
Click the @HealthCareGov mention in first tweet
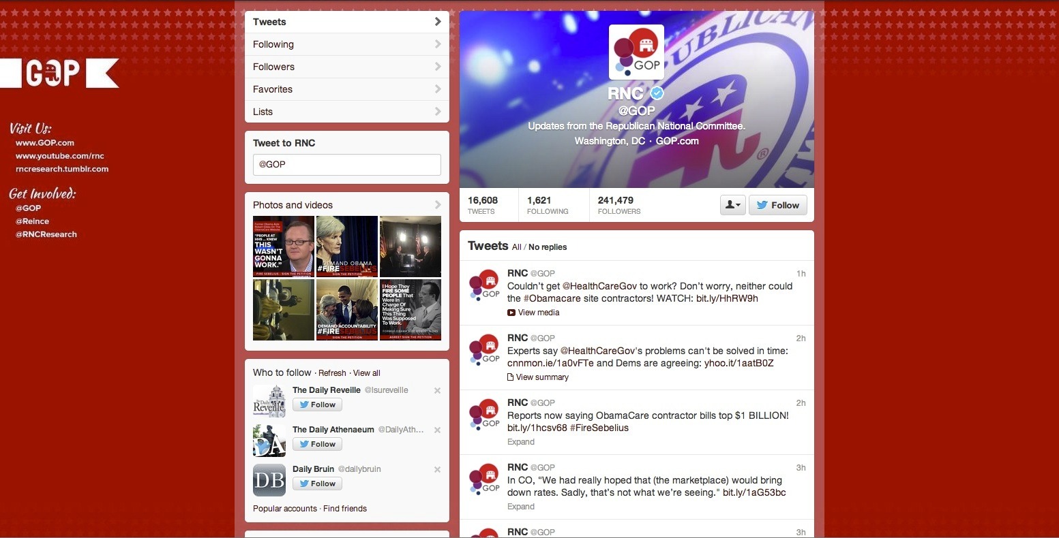coord(599,286)
